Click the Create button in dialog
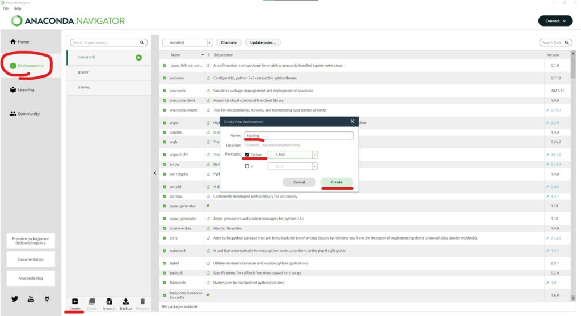 (337, 182)
